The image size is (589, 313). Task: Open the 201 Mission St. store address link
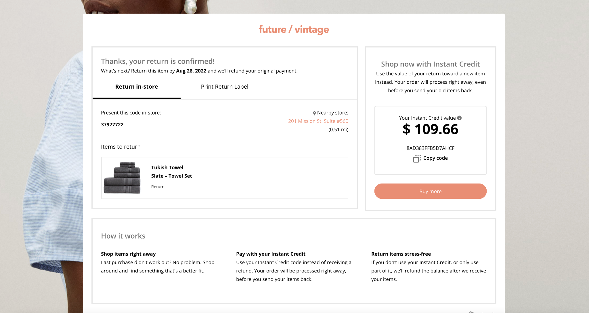[x=318, y=121]
